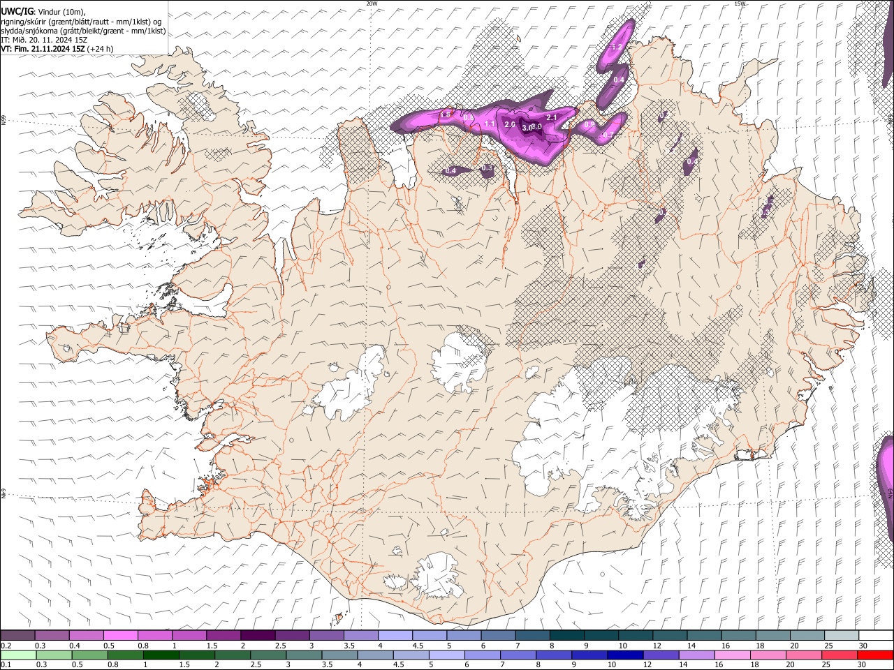Select the top-row swatch between 0.2 and 0.3
894x670 pixels.
point(18,635)
